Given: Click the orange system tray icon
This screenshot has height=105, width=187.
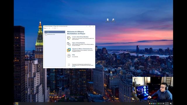Looking at the screenshot, I should point(150,104).
